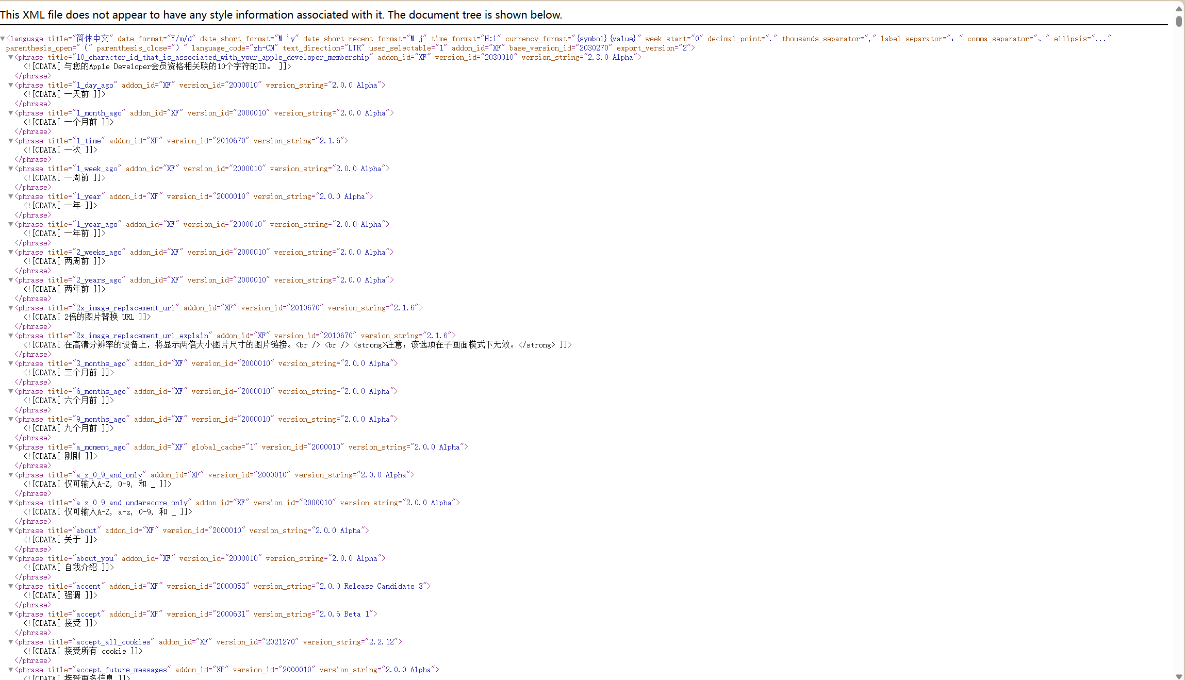Collapse the 1_time phrase triangle
Screen dimensions: 1185x680
pyautogui.click(x=10, y=141)
